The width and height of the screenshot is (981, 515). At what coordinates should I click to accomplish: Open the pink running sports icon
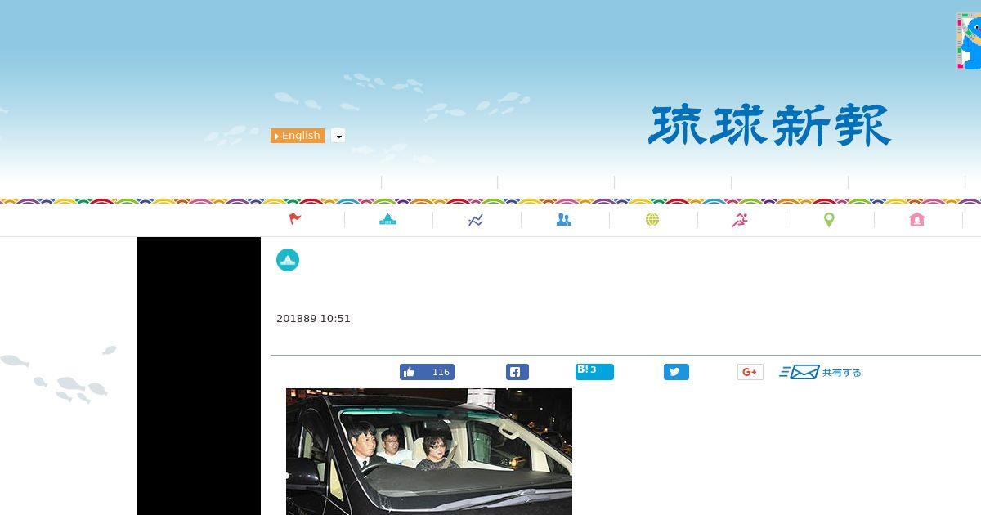pyautogui.click(x=741, y=219)
